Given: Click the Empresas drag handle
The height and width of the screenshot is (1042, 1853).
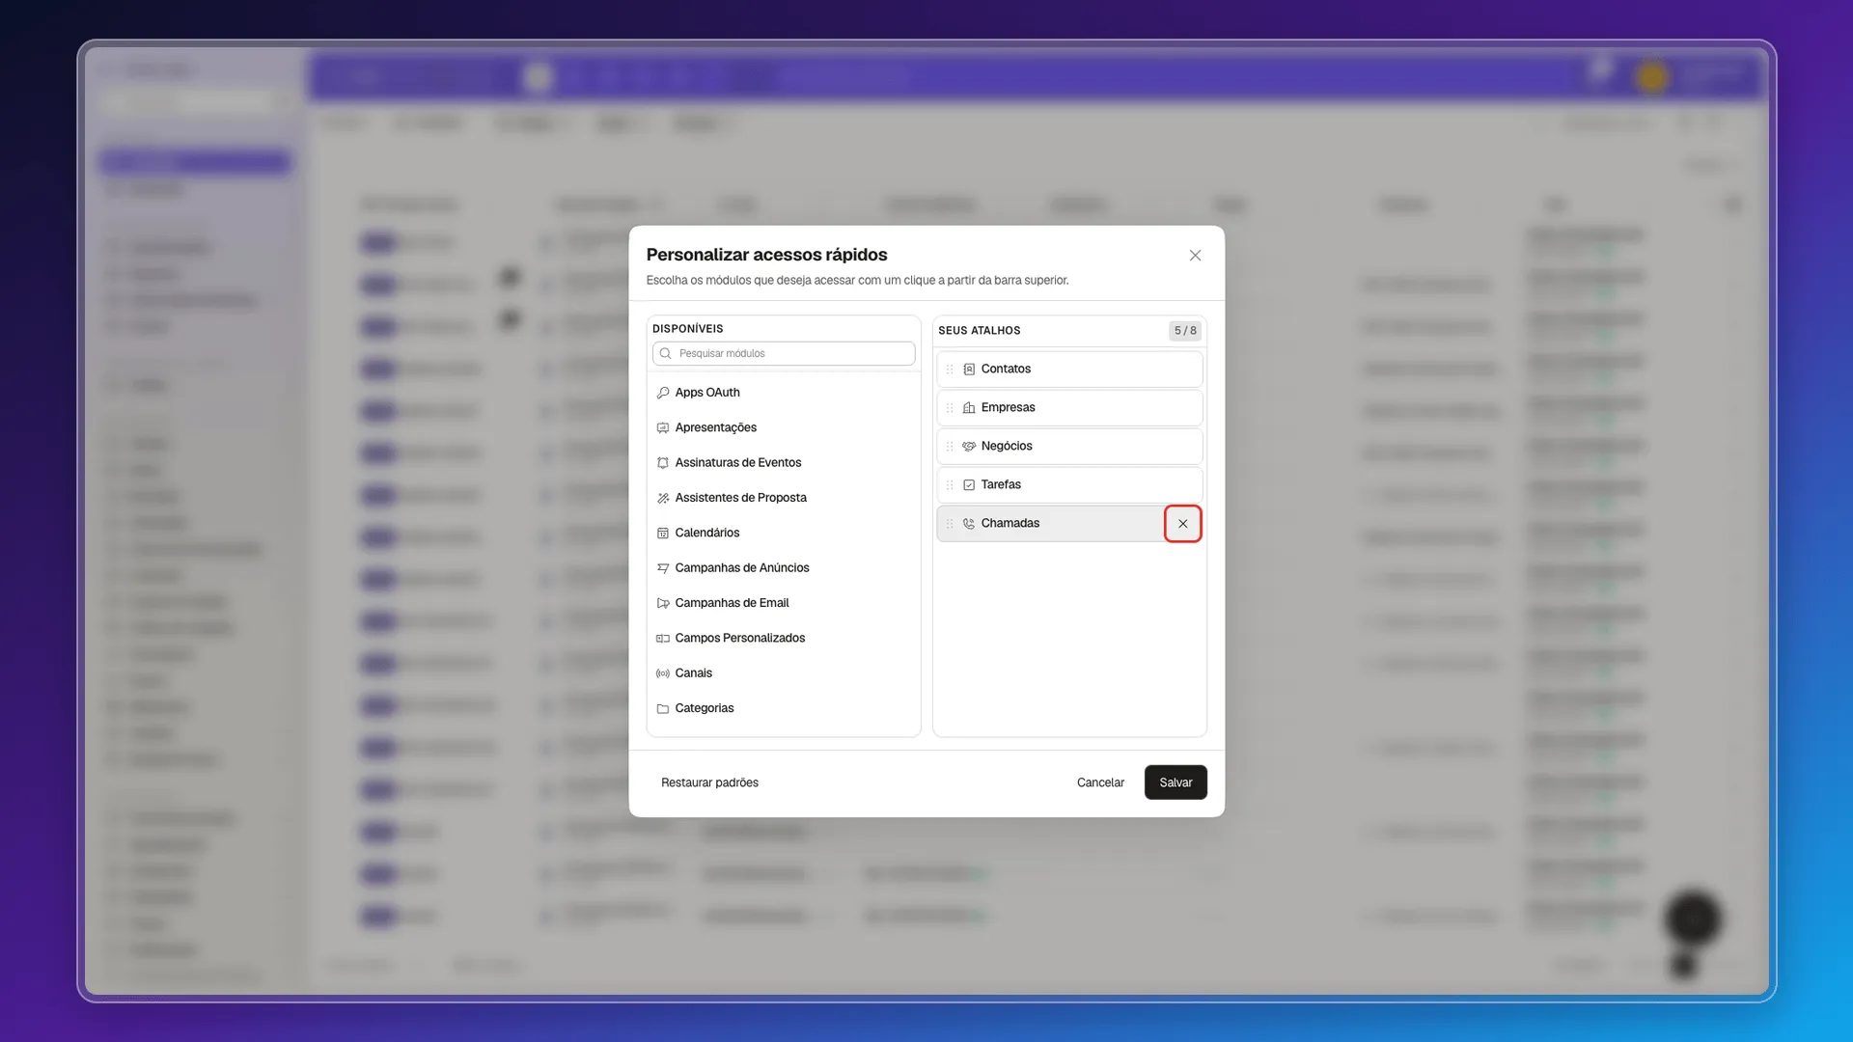Looking at the screenshot, I should click(950, 408).
